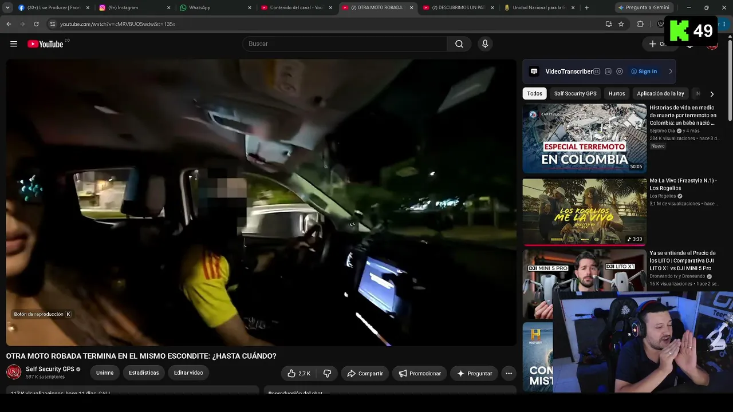Close the WhatsApp tab
Screen dimensions: 733x412
click(250, 7)
